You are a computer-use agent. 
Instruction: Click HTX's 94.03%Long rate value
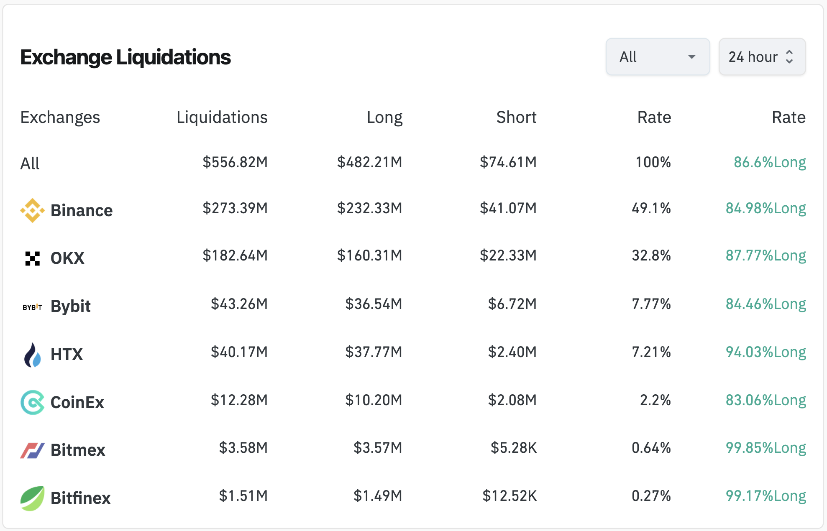pyautogui.click(x=766, y=352)
